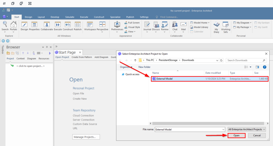Select Quick access in navigation pane

131,74
